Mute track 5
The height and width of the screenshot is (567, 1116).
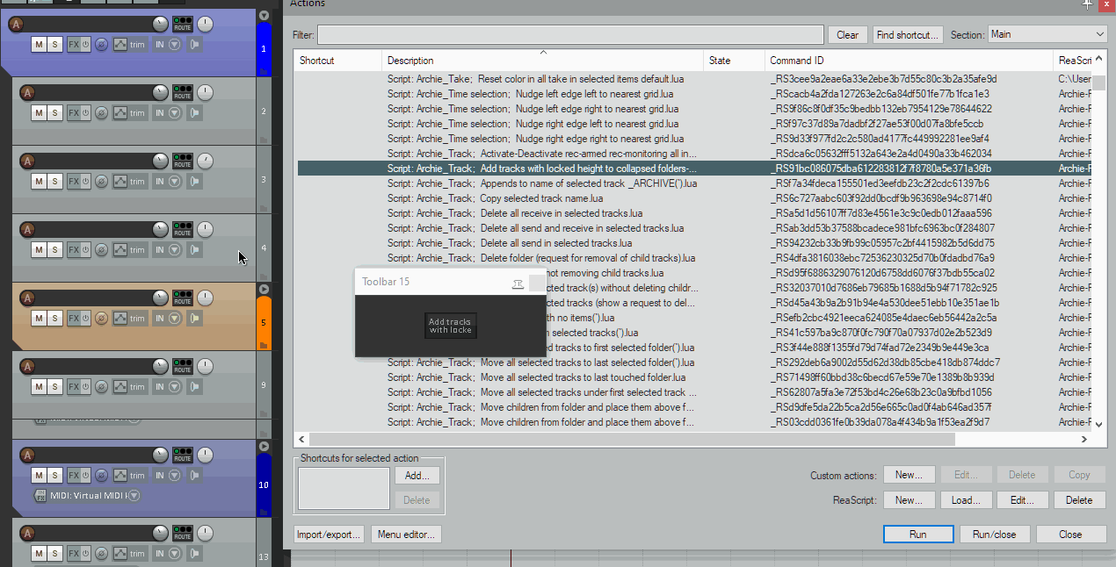click(39, 318)
